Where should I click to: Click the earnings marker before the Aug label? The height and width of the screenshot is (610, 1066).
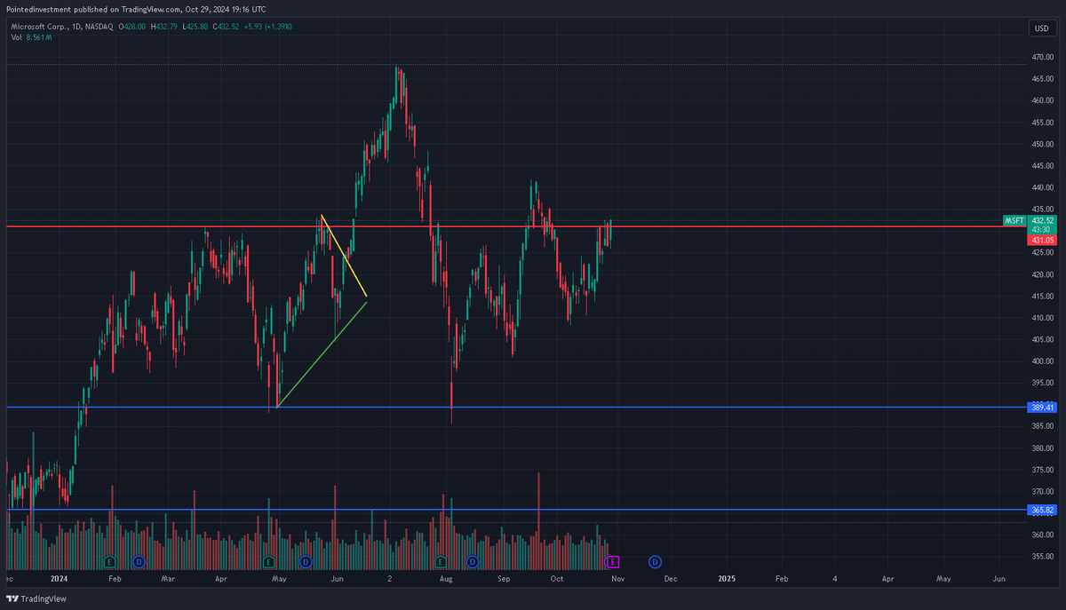[x=441, y=562]
